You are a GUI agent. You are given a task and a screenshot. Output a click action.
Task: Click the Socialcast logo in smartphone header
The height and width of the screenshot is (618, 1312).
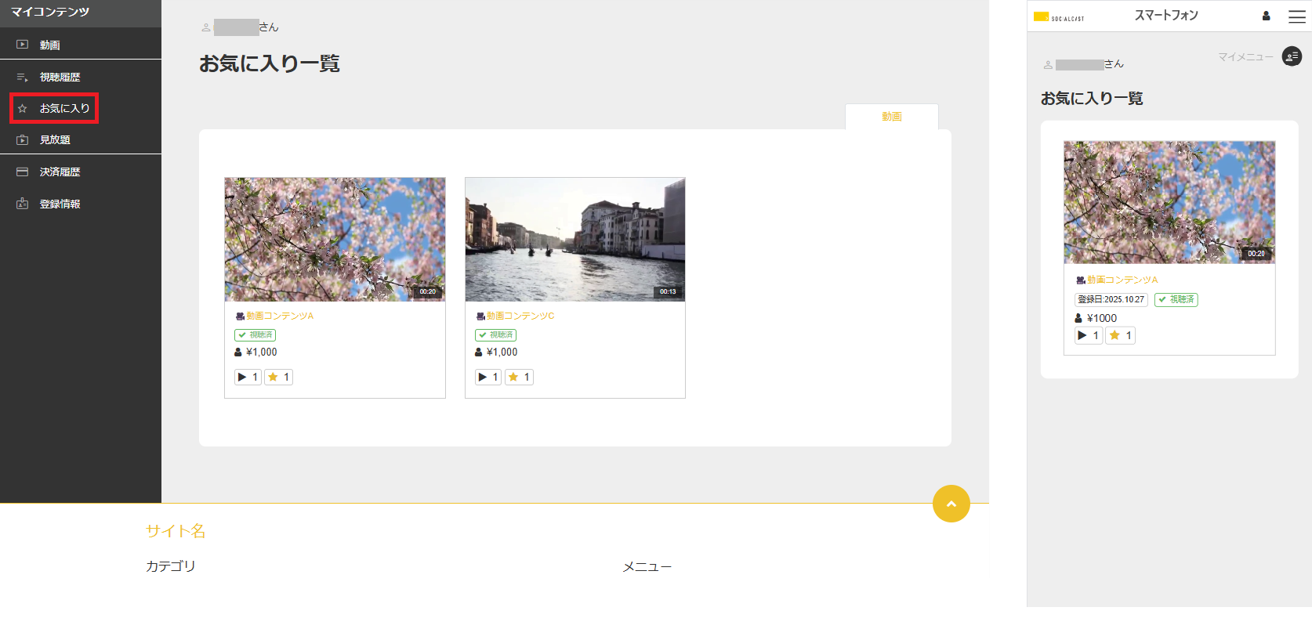[x=1059, y=16]
